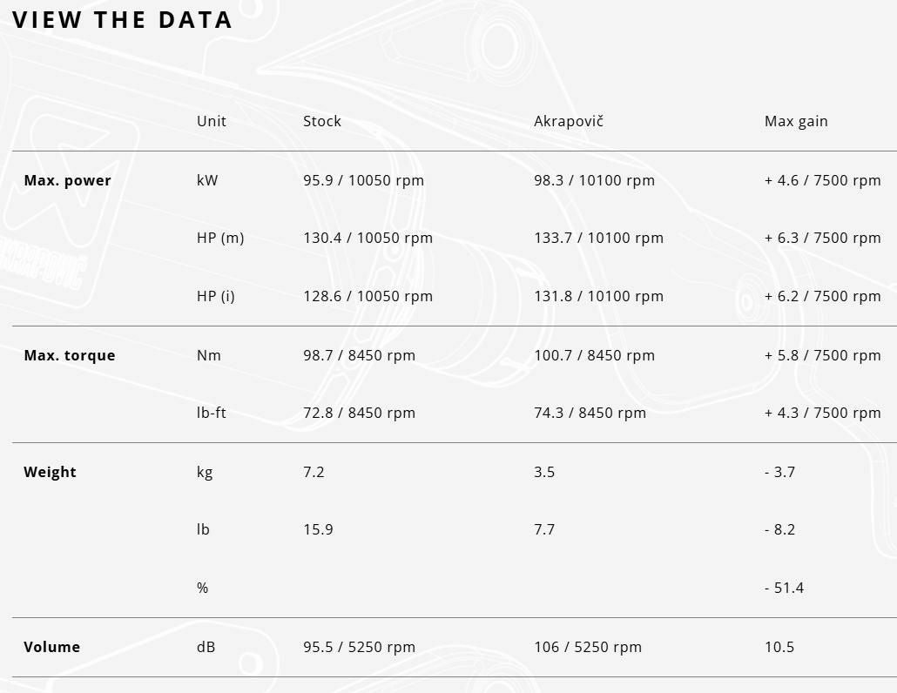This screenshot has width=897, height=693.
Task: Click the Volume row label
Action: pyautogui.click(x=51, y=647)
